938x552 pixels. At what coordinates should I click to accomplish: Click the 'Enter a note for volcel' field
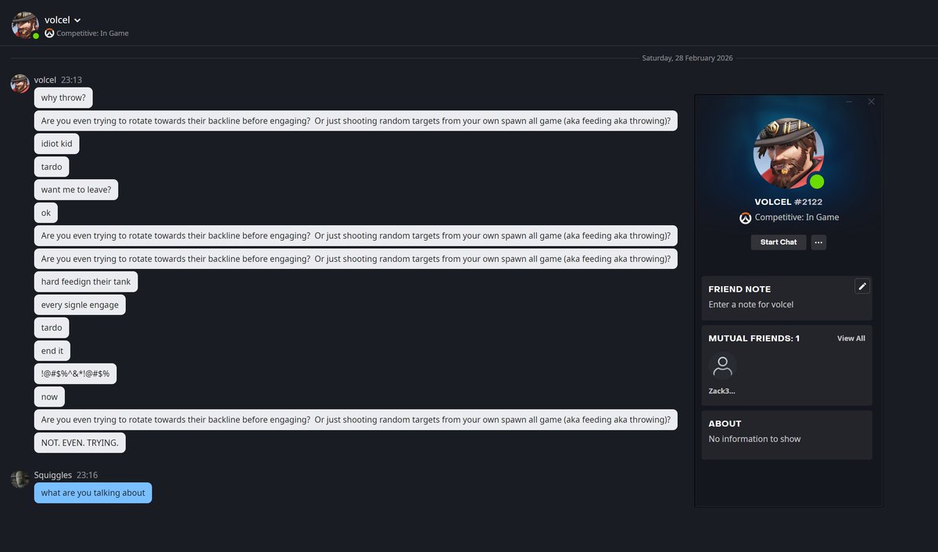pyautogui.click(x=751, y=305)
